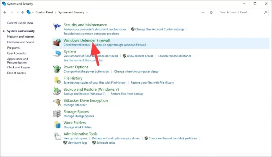The width and height of the screenshot is (272, 157).
Task: Click the File History folder icon
Action: pos(57,80)
